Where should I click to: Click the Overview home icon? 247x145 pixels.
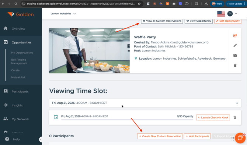coord(6,28)
